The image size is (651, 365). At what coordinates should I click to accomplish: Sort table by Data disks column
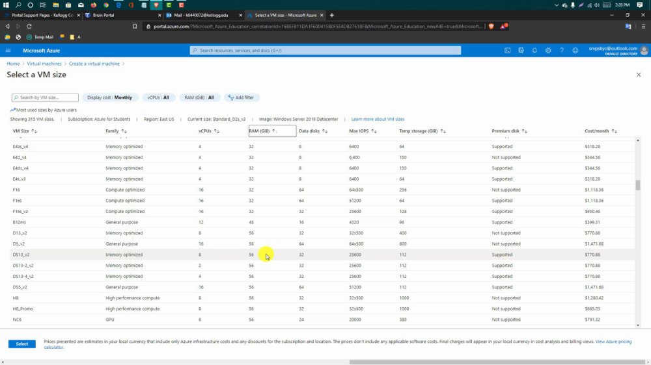click(313, 131)
